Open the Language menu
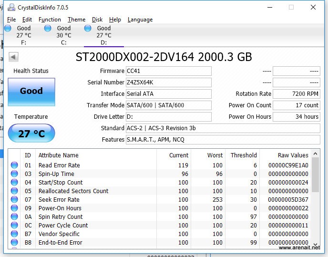The height and width of the screenshot is (257, 328). pyautogui.click(x=140, y=20)
